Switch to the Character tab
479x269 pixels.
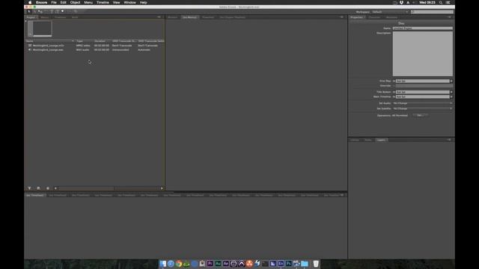374,17
